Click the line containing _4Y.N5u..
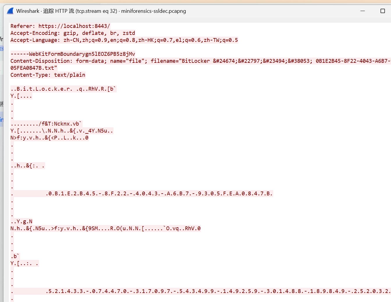Viewport: 391px width, 302px height. point(62,131)
